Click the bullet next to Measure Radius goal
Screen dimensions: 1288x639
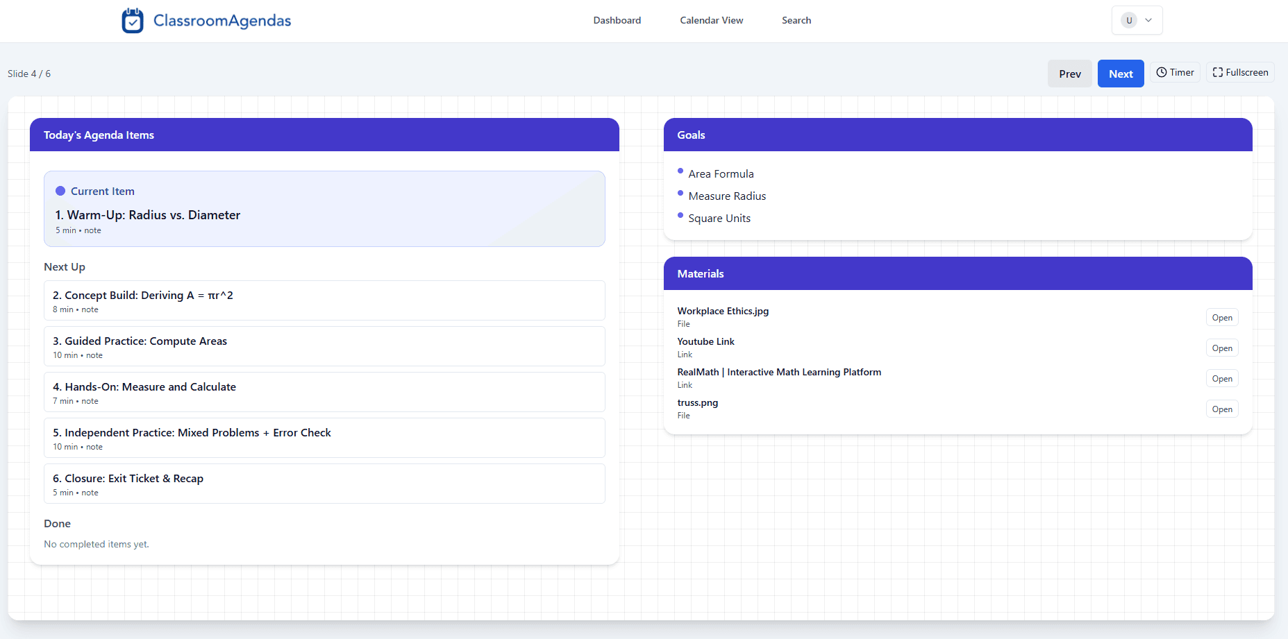pyautogui.click(x=680, y=193)
